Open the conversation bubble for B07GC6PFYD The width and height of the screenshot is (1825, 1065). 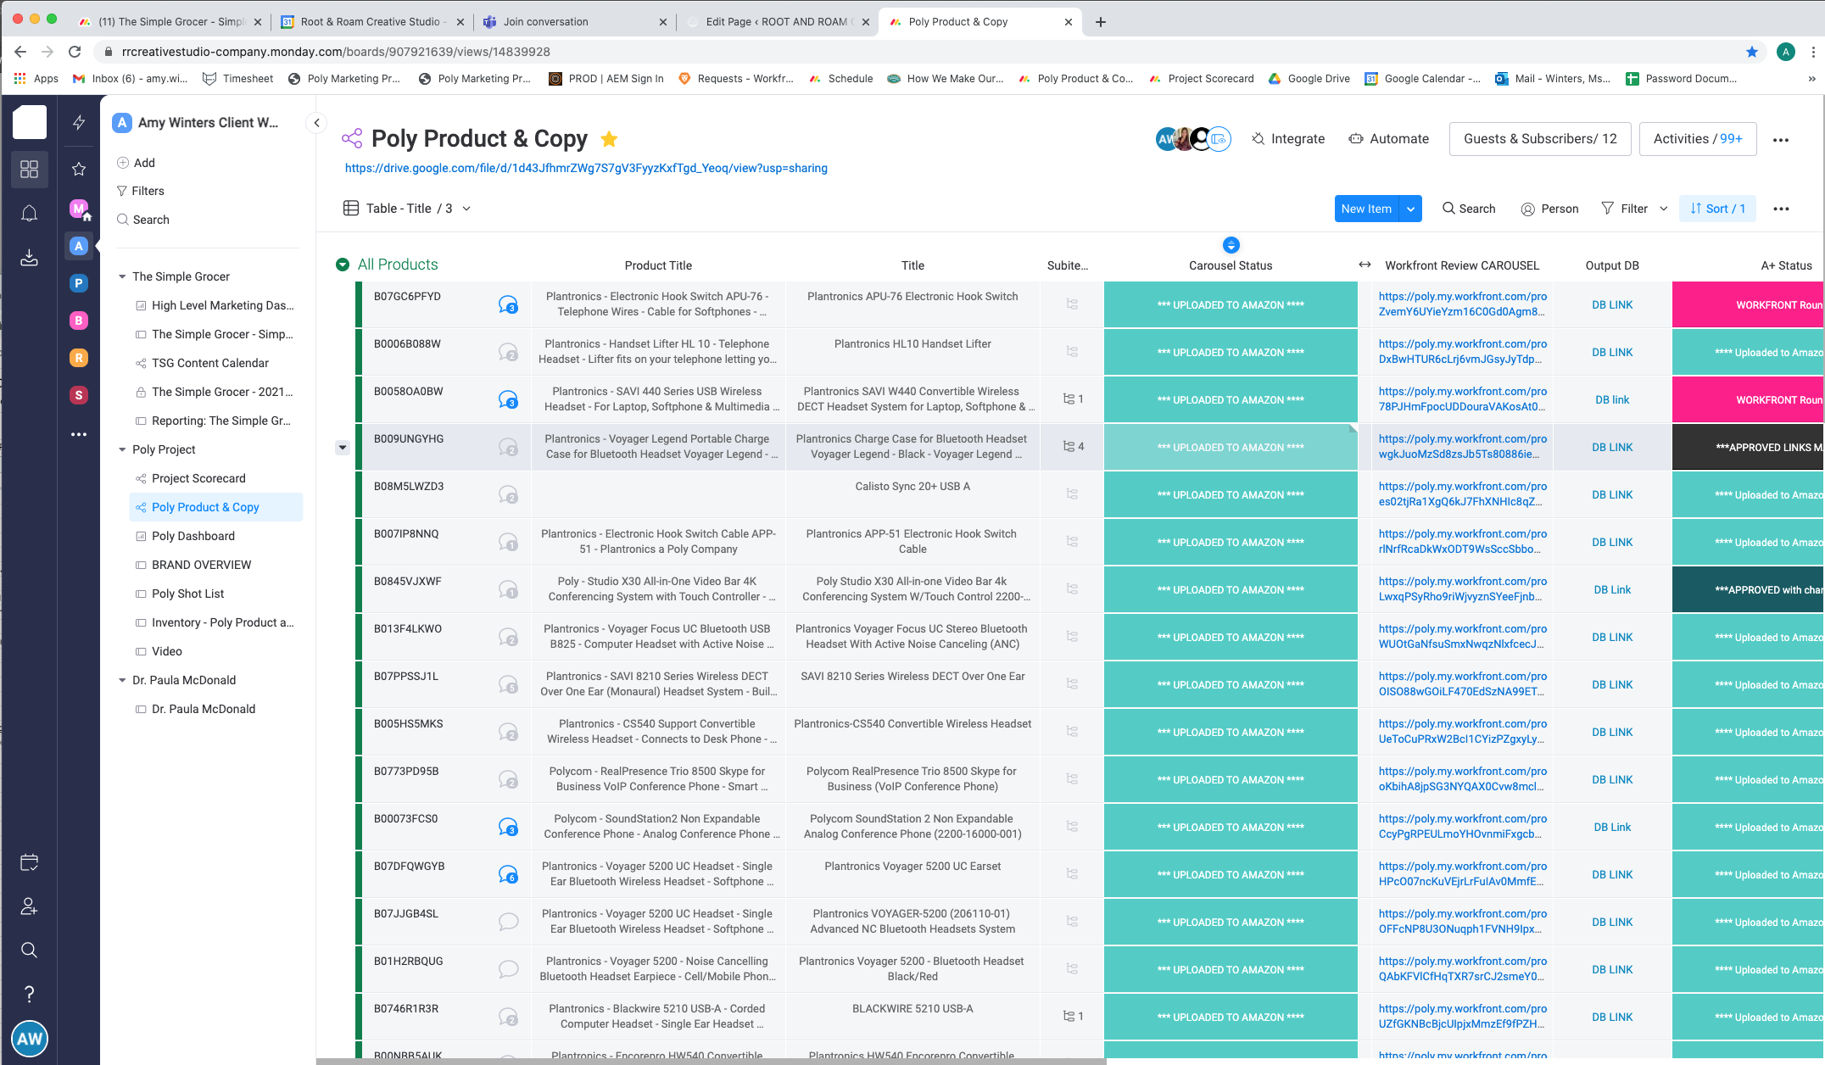click(508, 304)
